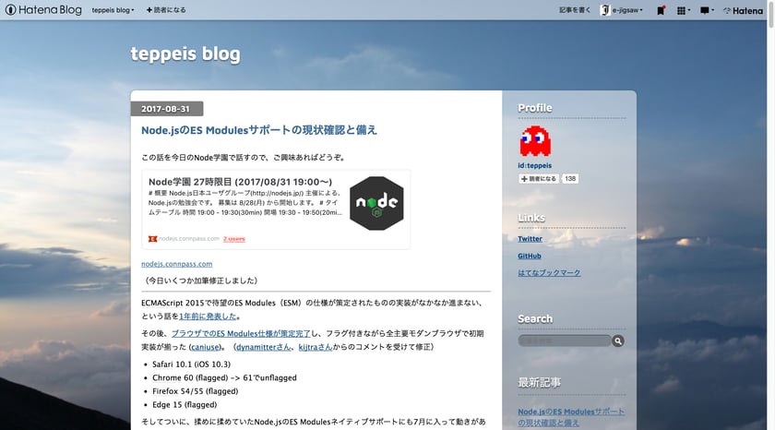
Task: Click 'Chrome 60 (flagged)' list item text
Action: 224,377
